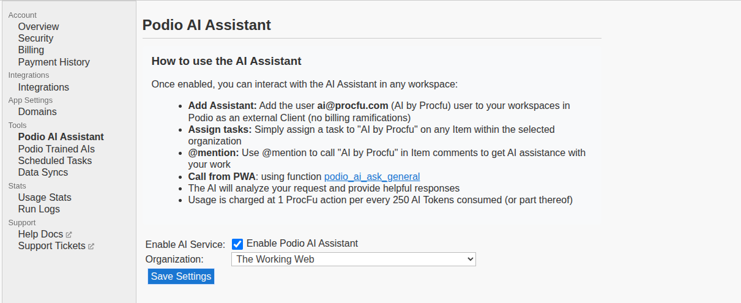The image size is (741, 303).
Task: Open Support Tickets link
Action: coord(52,246)
